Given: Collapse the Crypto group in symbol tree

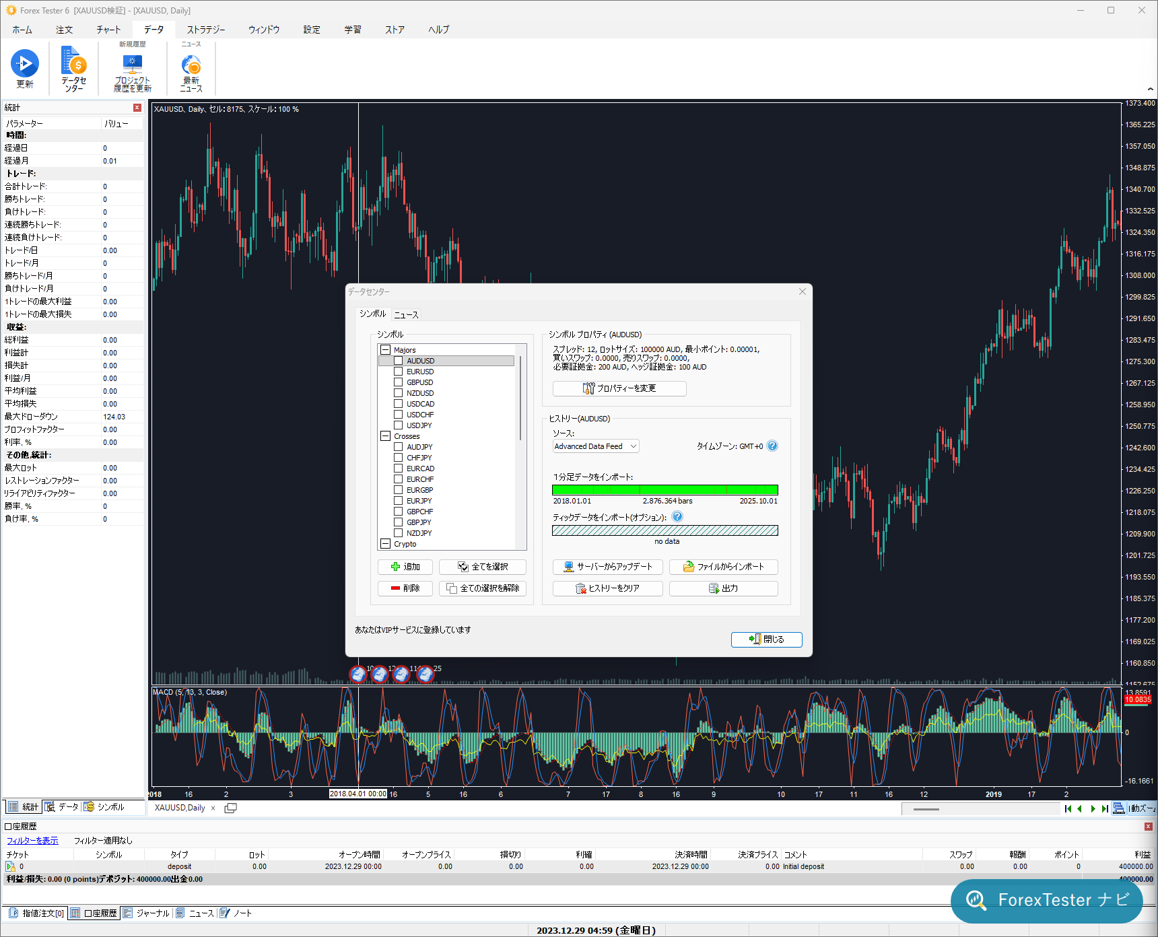Looking at the screenshot, I should point(386,544).
